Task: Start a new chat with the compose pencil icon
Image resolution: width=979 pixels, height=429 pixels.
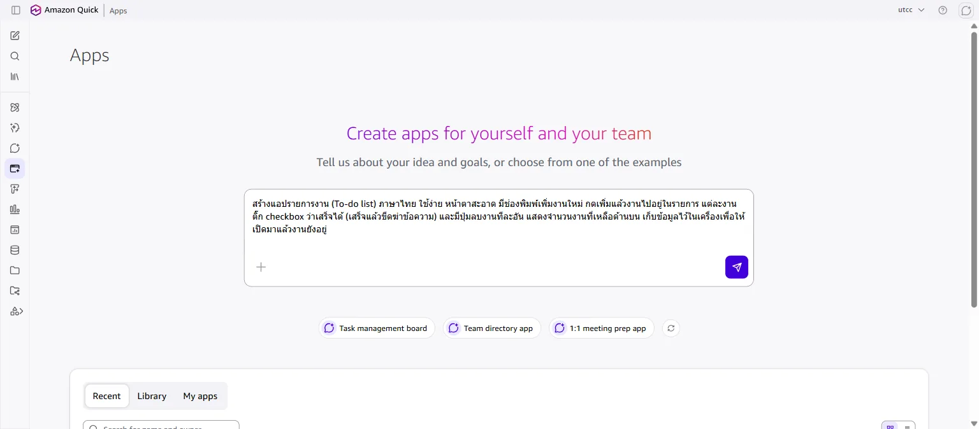Action: 15,36
